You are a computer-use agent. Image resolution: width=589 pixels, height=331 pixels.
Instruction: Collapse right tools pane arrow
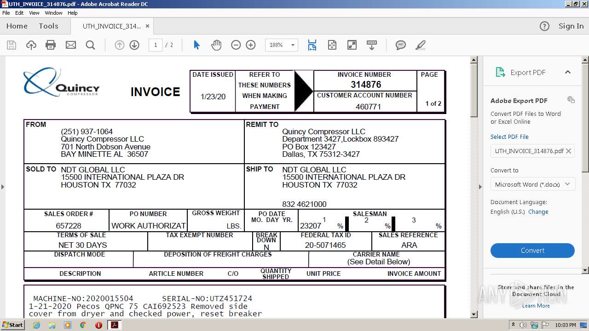tap(480, 187)
